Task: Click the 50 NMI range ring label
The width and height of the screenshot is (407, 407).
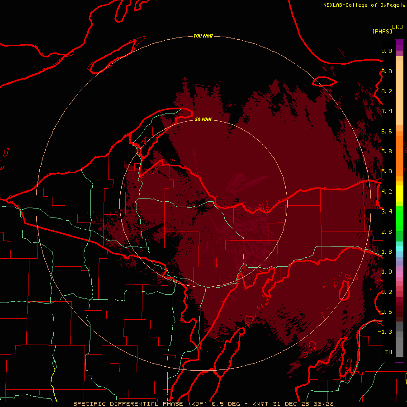Action: coord(203,119)
